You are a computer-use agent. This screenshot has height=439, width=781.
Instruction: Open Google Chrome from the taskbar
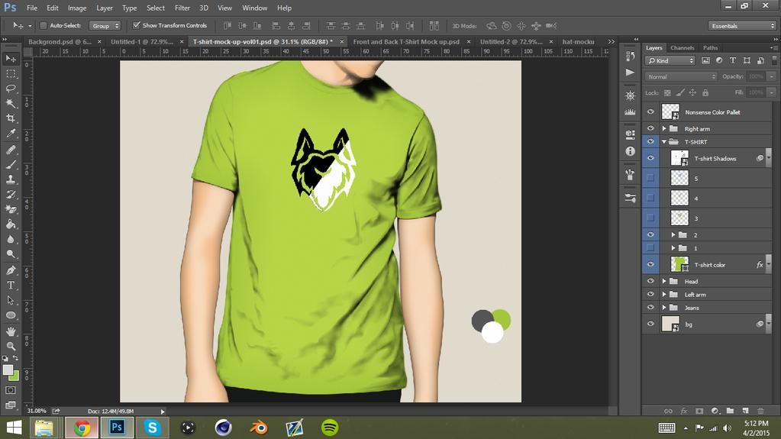point(82,428)
